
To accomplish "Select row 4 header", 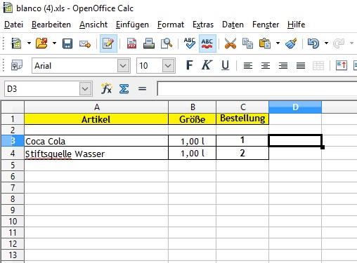I will tap(13, 154).
